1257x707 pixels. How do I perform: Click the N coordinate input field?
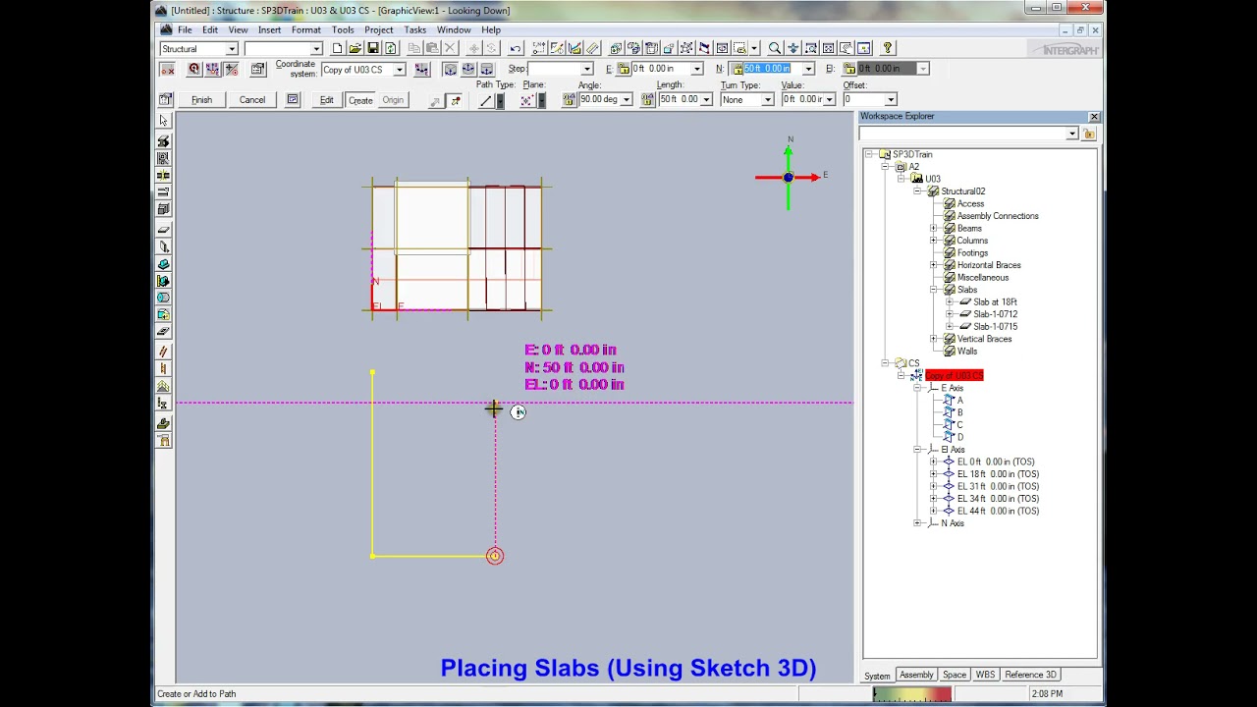tap(772, 69)
